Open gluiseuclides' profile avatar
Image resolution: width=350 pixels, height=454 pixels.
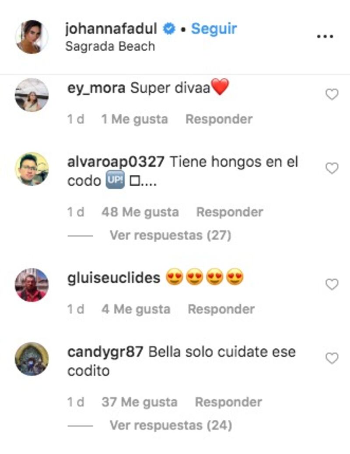[31, 285]
